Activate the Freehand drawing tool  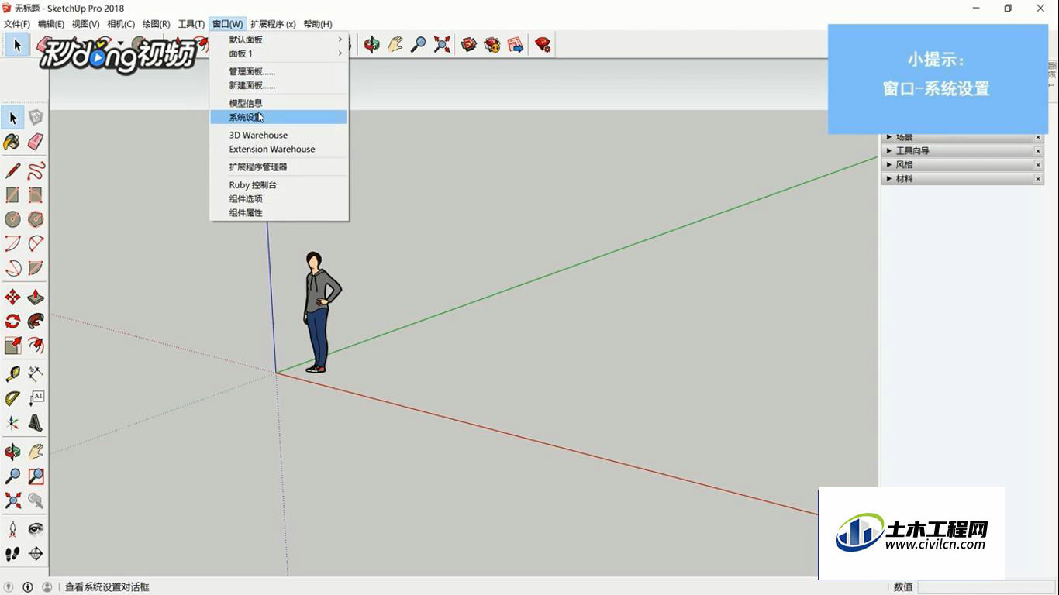pyautogui.click(x=36, y=170)
